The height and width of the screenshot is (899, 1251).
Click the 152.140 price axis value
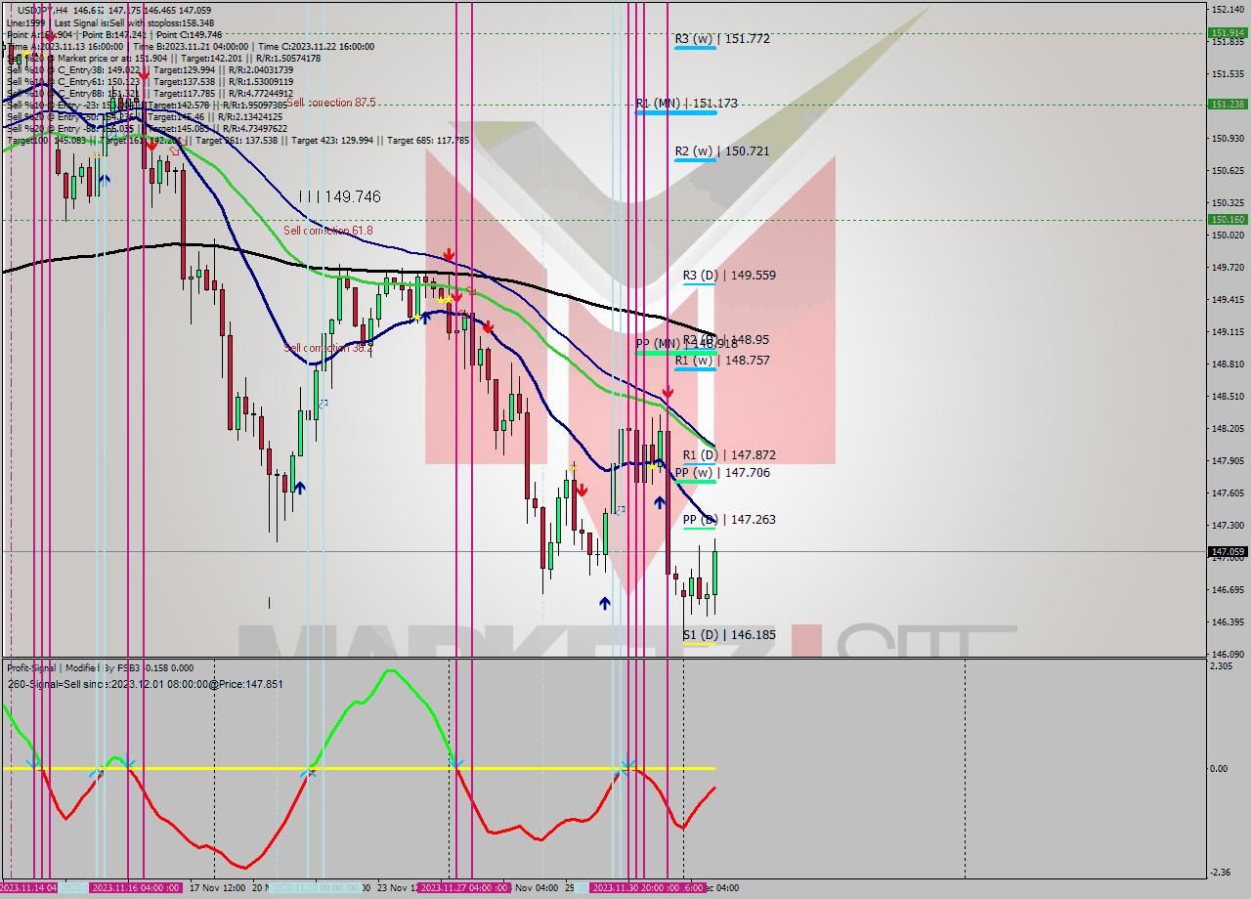(x=1228, y=10)
